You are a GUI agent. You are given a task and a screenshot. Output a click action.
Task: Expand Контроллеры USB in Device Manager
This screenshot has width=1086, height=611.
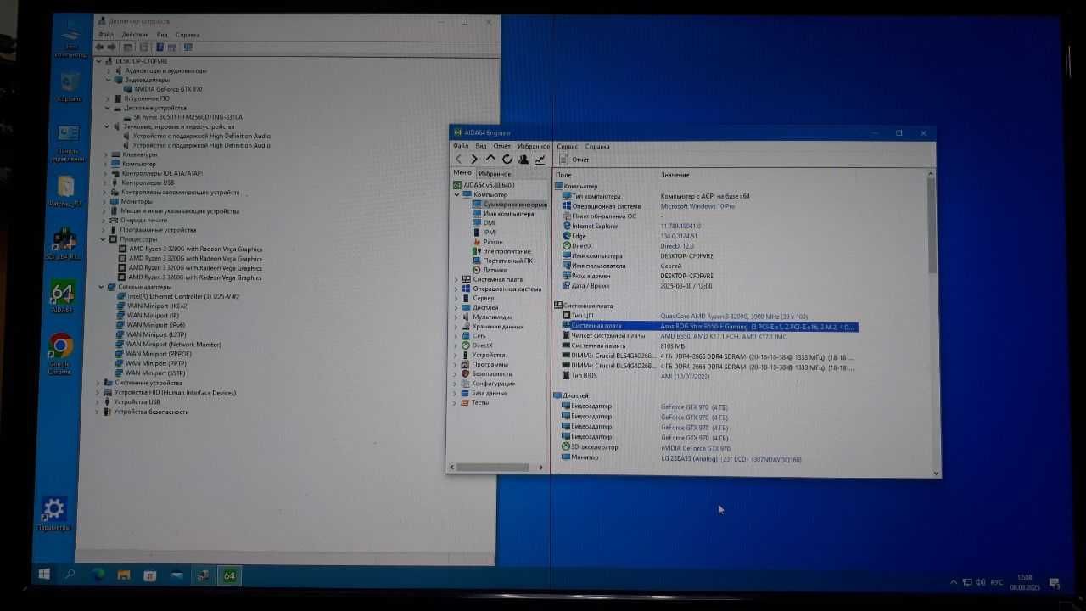click(105, 182)
